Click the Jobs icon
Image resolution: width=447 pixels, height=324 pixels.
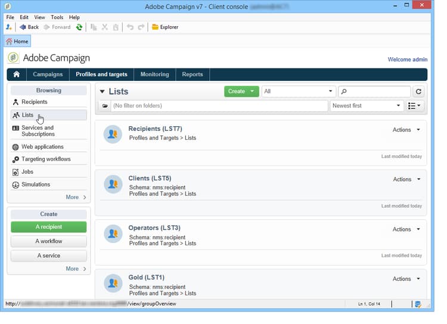(x=15, y=172)
